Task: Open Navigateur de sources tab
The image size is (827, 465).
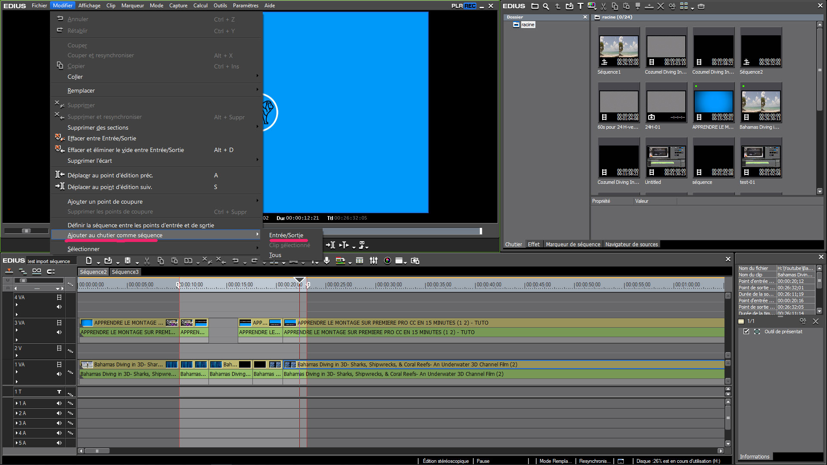Action: [x=631, y=244]
